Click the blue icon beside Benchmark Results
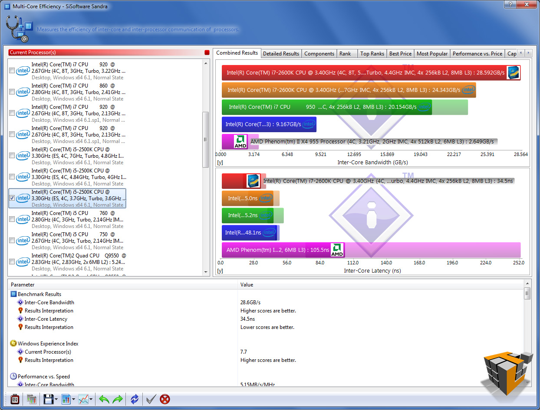 (x=13, y=294)
